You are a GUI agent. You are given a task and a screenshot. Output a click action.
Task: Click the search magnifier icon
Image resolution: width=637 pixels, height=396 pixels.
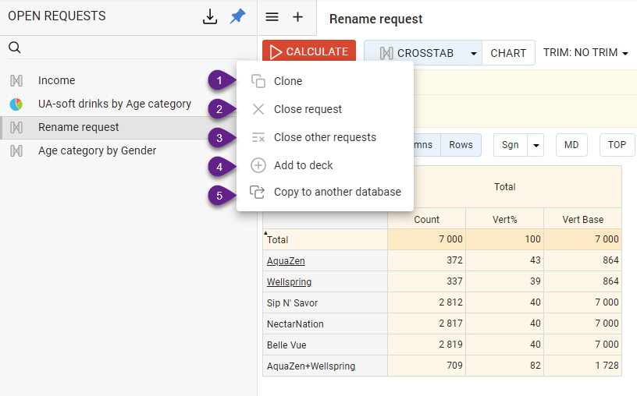pos(15,48)
